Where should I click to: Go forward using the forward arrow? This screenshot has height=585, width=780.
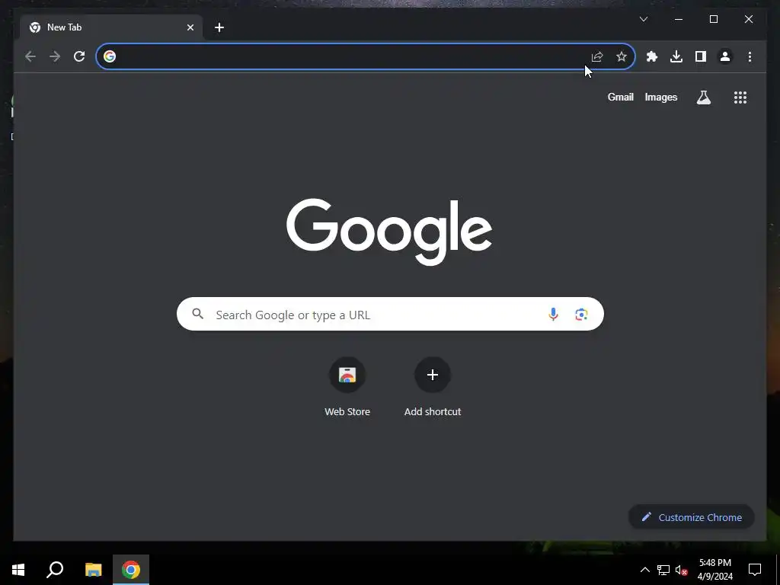point(55,56)
